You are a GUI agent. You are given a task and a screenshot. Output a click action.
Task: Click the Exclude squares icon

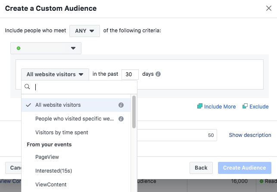pos(245,106)
